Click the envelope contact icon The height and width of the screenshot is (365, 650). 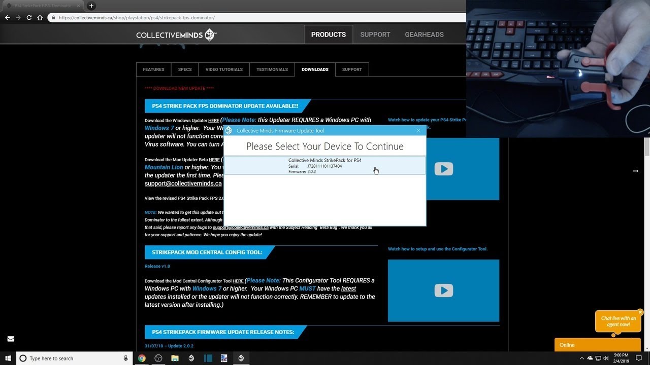tap(11, 339)
